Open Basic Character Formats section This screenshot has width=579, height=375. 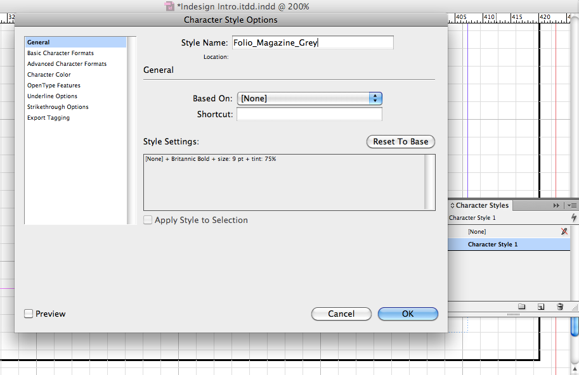coord(60,53)
